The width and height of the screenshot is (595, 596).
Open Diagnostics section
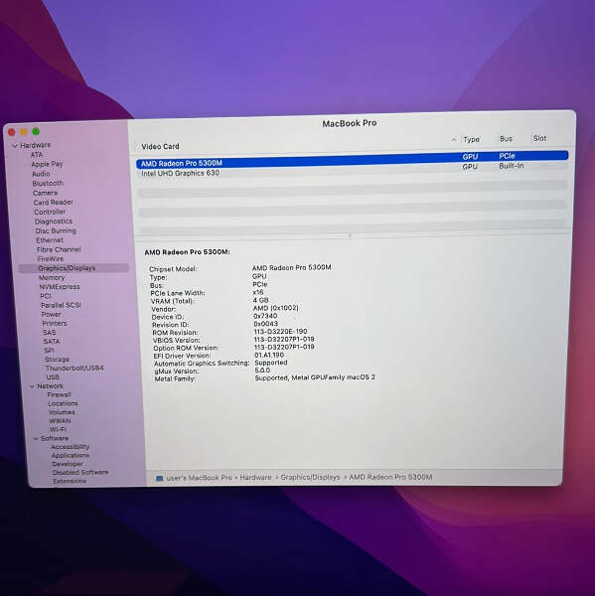point(54,222)
